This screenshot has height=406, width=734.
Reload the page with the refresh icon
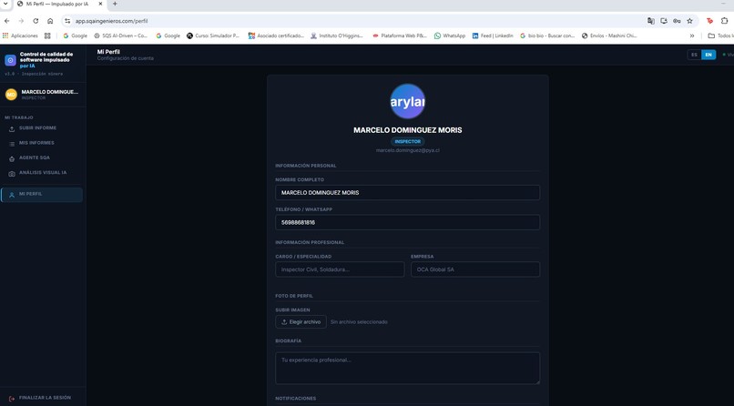click(x=36, y=21)
